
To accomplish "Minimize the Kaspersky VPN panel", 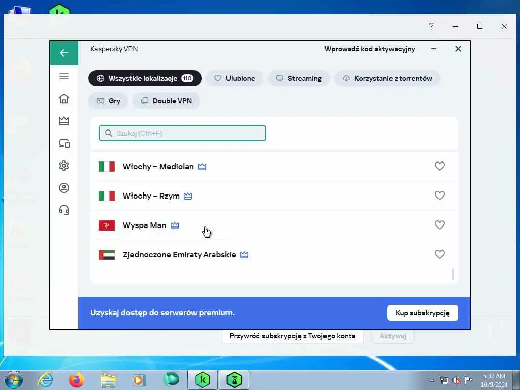I will (x=434, y=49).
